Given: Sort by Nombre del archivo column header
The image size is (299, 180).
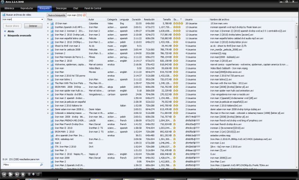Looking at the screenshot, I should tap(250, 19).
